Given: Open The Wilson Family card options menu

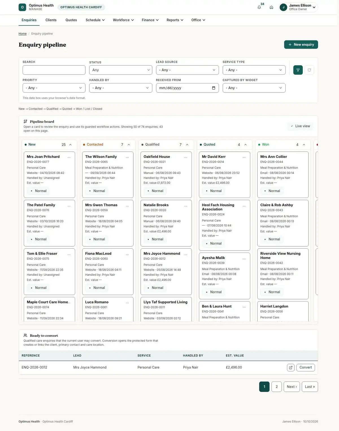Looking at the screenshot, I should [127, 157].
